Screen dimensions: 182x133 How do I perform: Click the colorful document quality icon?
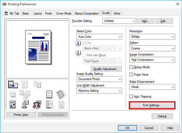(12, 104)
